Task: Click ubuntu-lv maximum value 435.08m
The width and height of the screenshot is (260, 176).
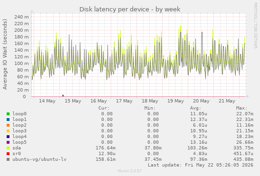Action: [243, 159]
